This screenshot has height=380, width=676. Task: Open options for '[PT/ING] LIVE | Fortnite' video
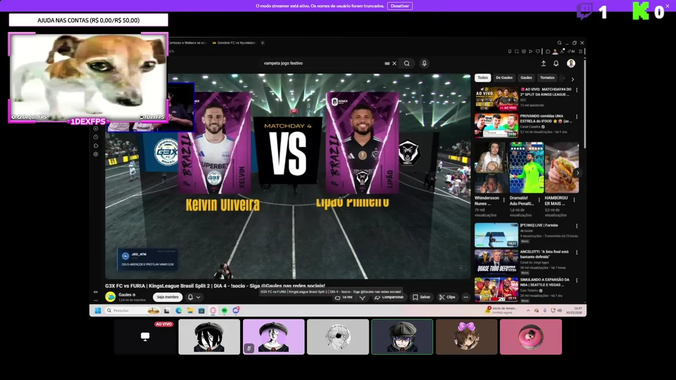[x=576, y=226]
